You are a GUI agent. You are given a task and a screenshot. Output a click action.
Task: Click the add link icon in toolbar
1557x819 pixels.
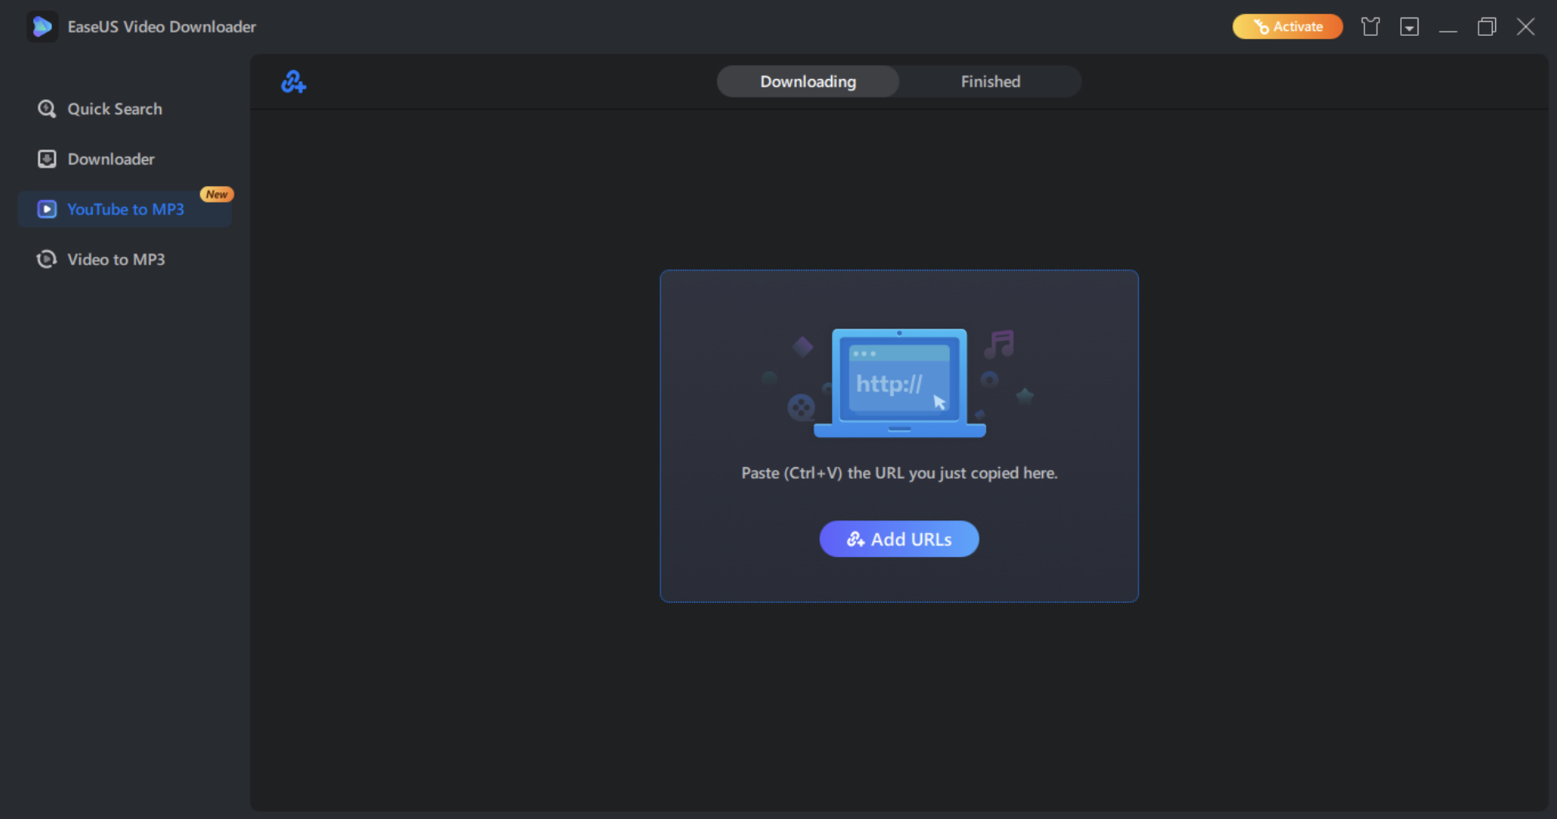pos(294,82)
